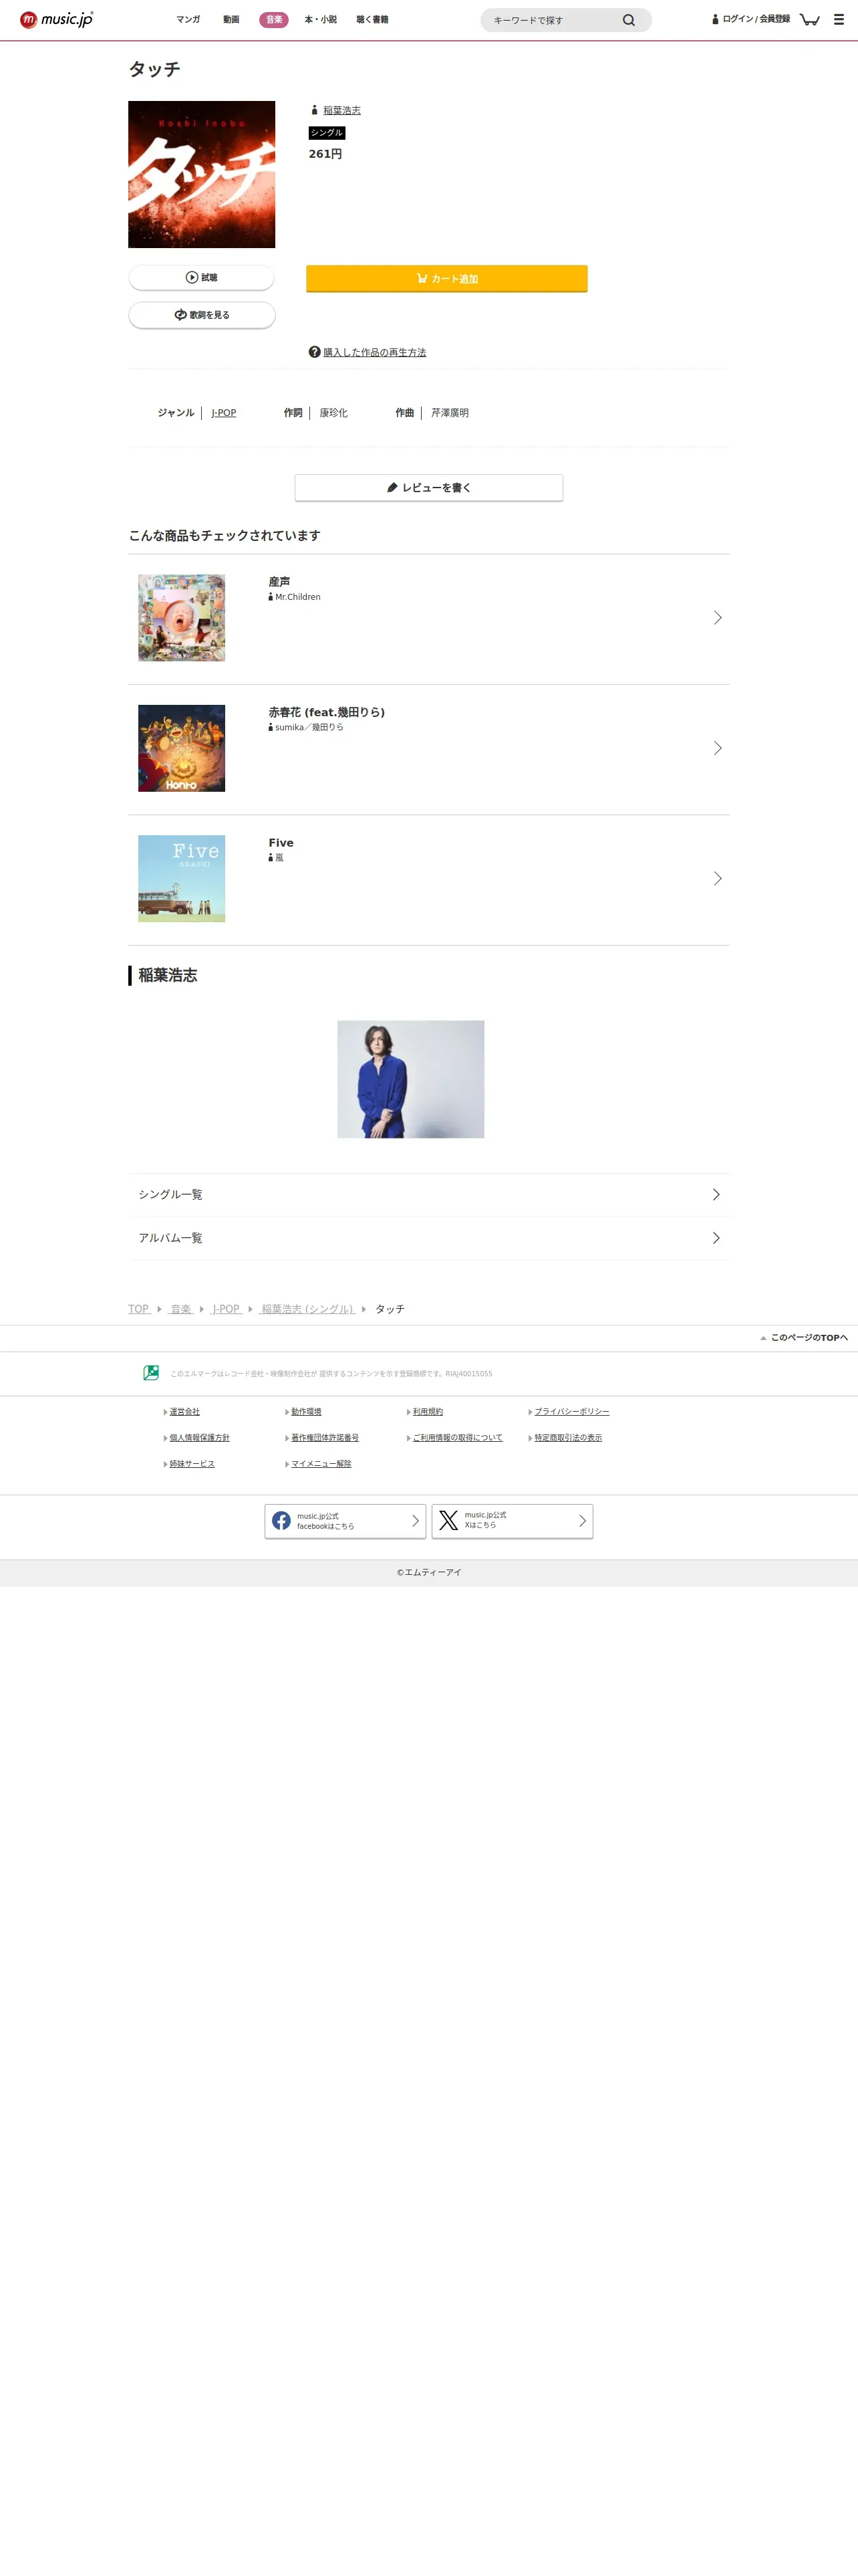
Task: Expand シングル一覧 list row
Action: [x=428, y=1195]
